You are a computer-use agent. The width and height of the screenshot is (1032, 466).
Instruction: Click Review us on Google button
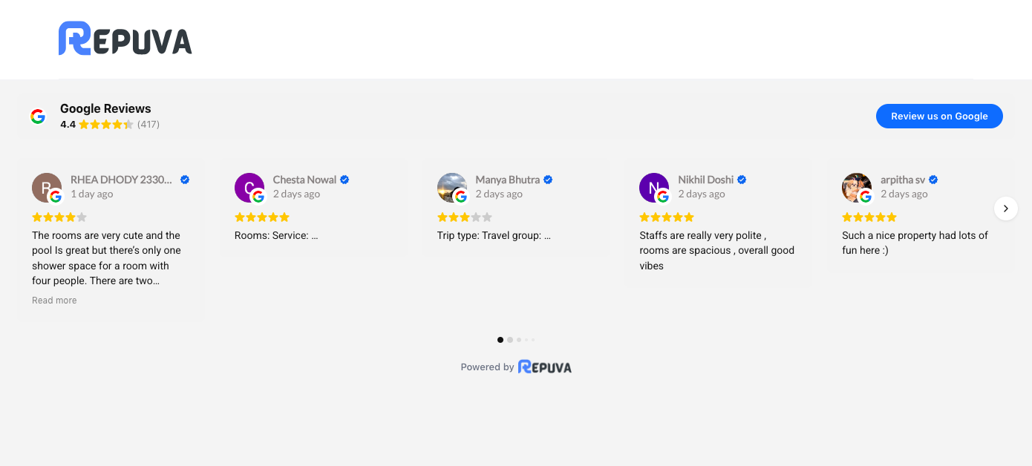coord(939,116)
